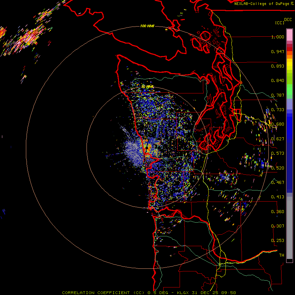
Task: Click the [CC] units label
Action: click(280, 23)
